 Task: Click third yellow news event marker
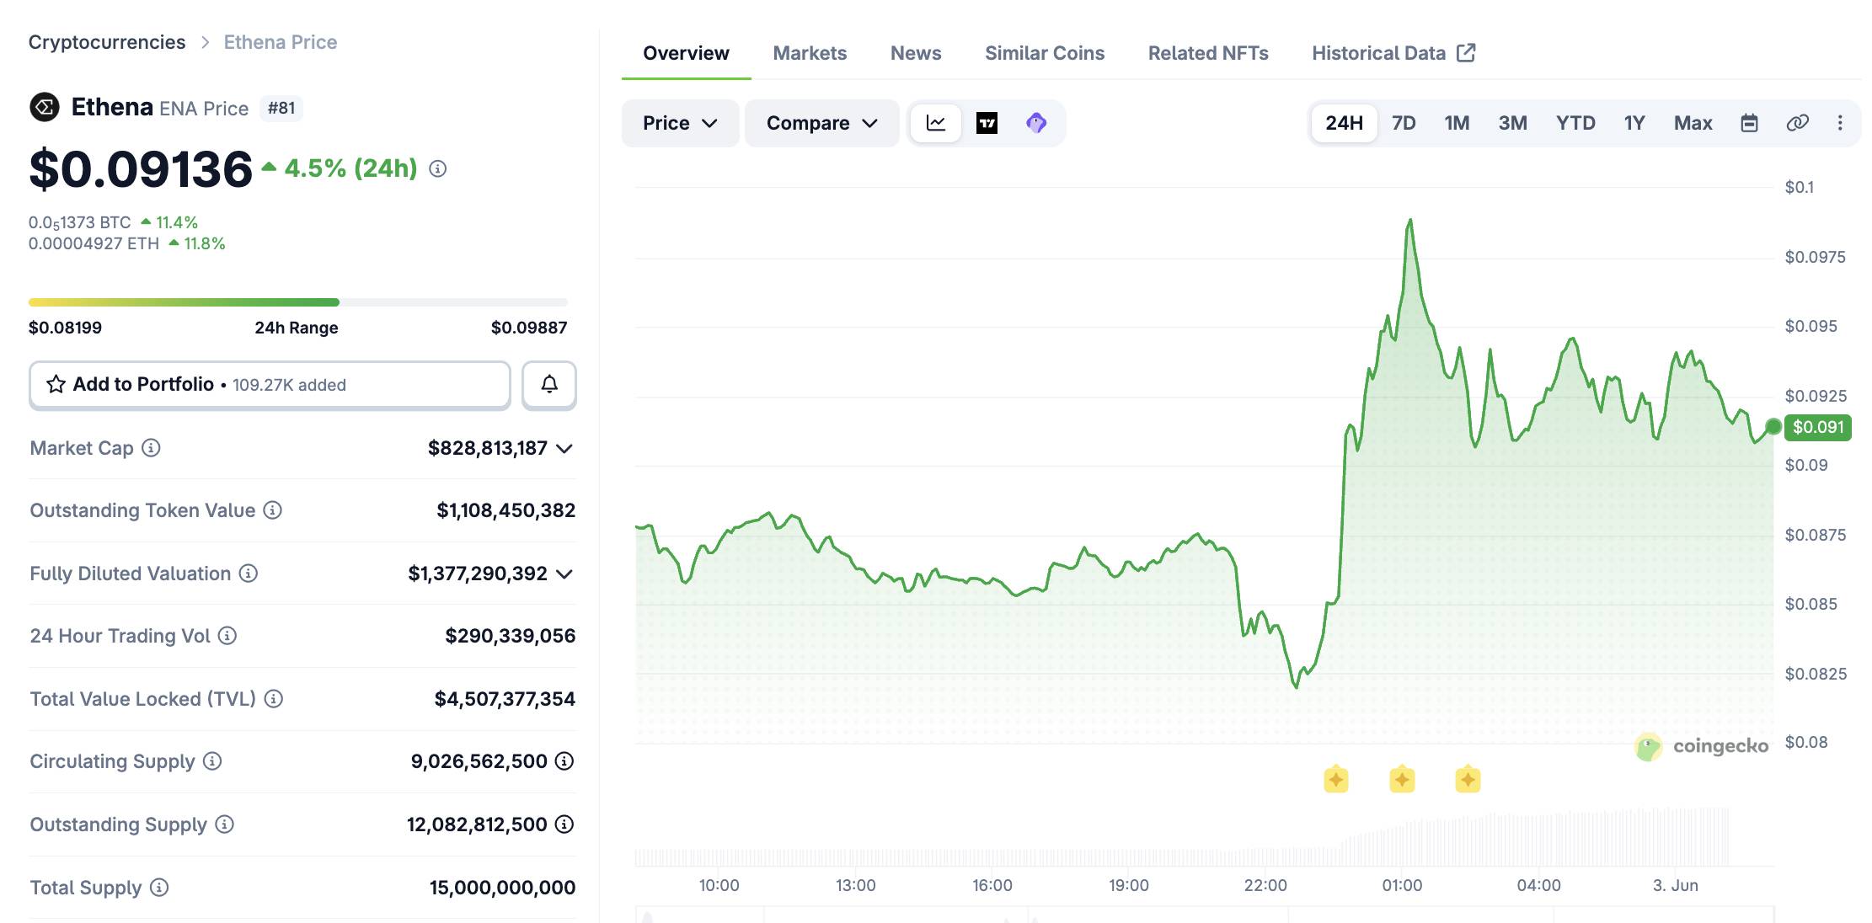point(1468,780)
